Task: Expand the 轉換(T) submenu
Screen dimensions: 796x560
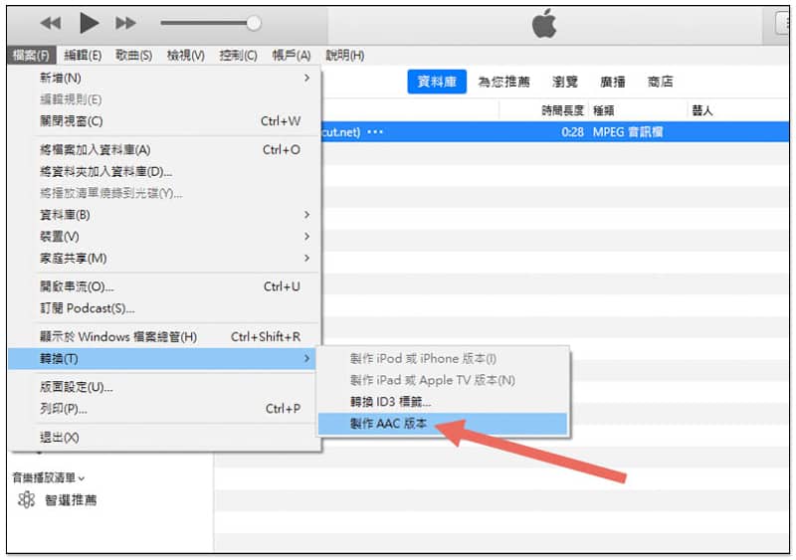Action: tap(162, 359)
